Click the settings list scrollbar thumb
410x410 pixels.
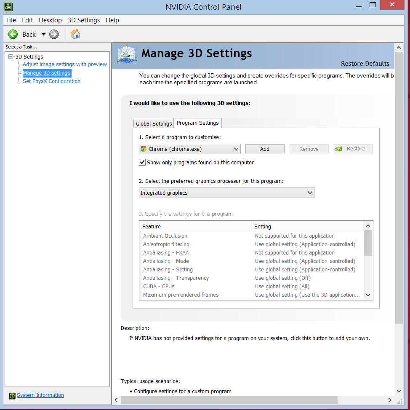(368, 243)
